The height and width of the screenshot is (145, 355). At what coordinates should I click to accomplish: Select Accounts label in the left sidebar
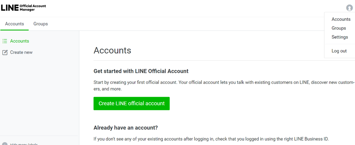coord(19,41)
